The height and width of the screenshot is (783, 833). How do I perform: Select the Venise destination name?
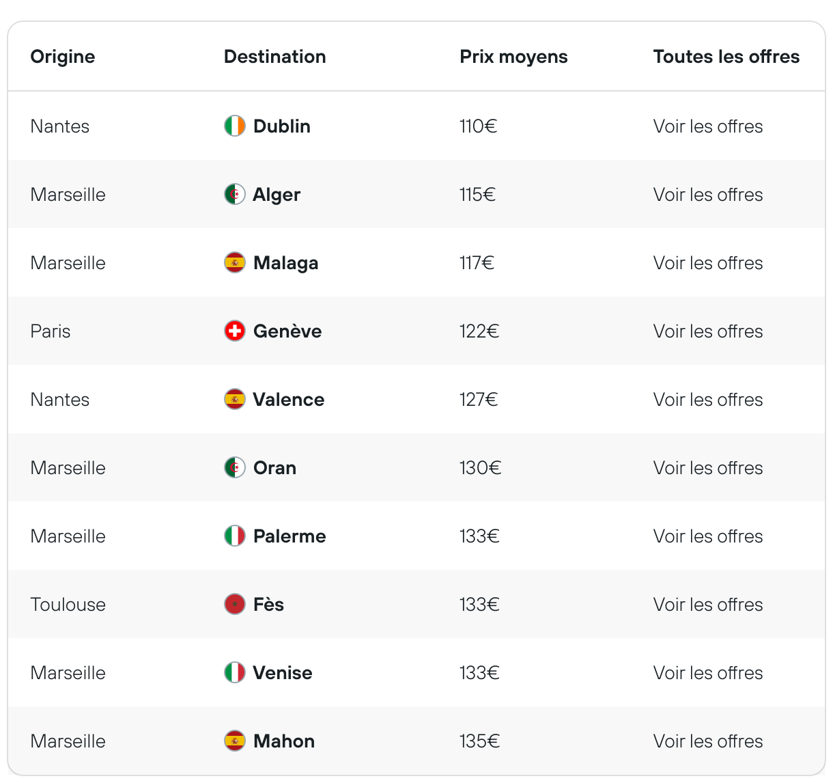pyautogui.click(x=283, y=673)
